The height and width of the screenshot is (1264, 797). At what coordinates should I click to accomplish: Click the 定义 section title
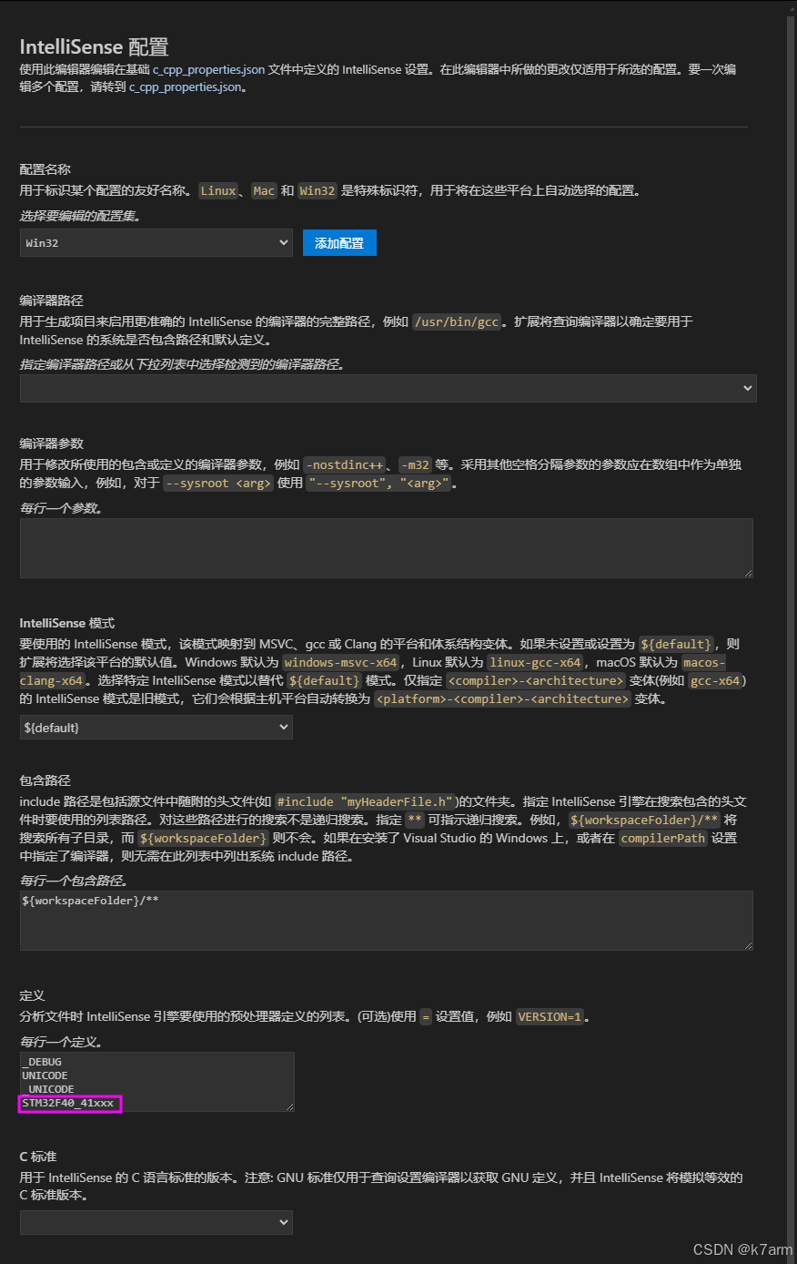coord(33,995)
